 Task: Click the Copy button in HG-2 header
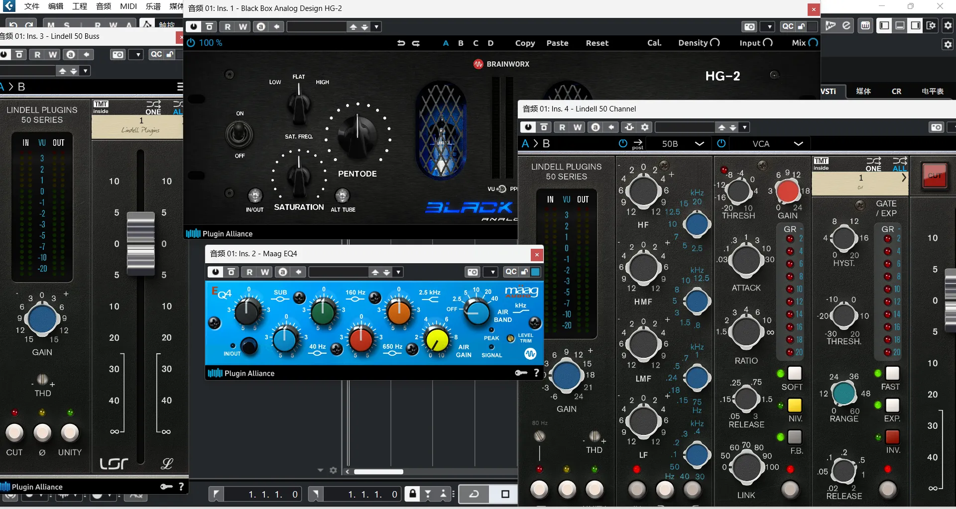(x=525, y=43)
